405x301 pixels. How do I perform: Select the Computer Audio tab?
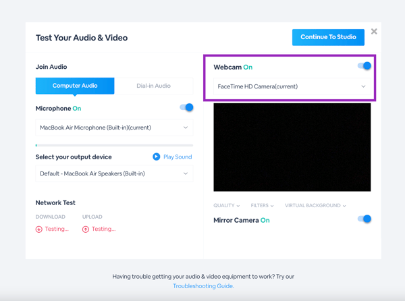75,86
